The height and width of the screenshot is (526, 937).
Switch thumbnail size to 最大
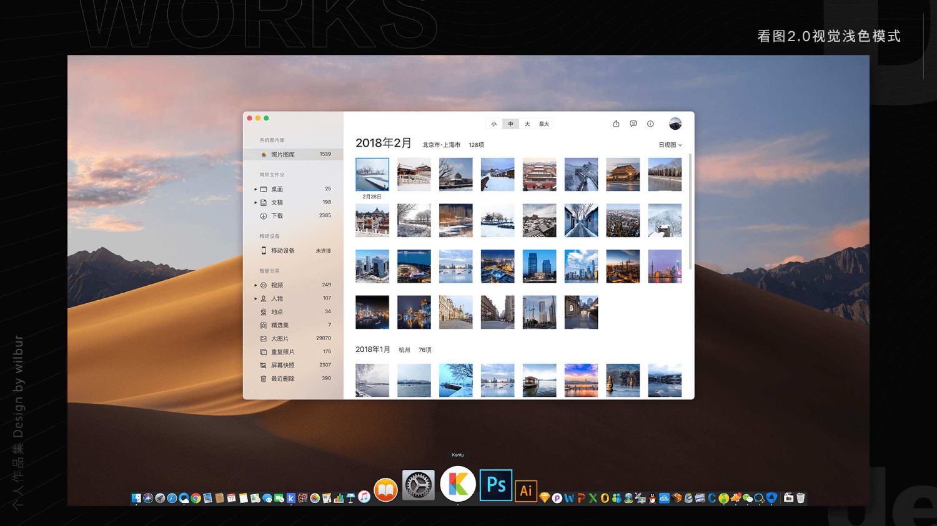[x=544, y=124]
